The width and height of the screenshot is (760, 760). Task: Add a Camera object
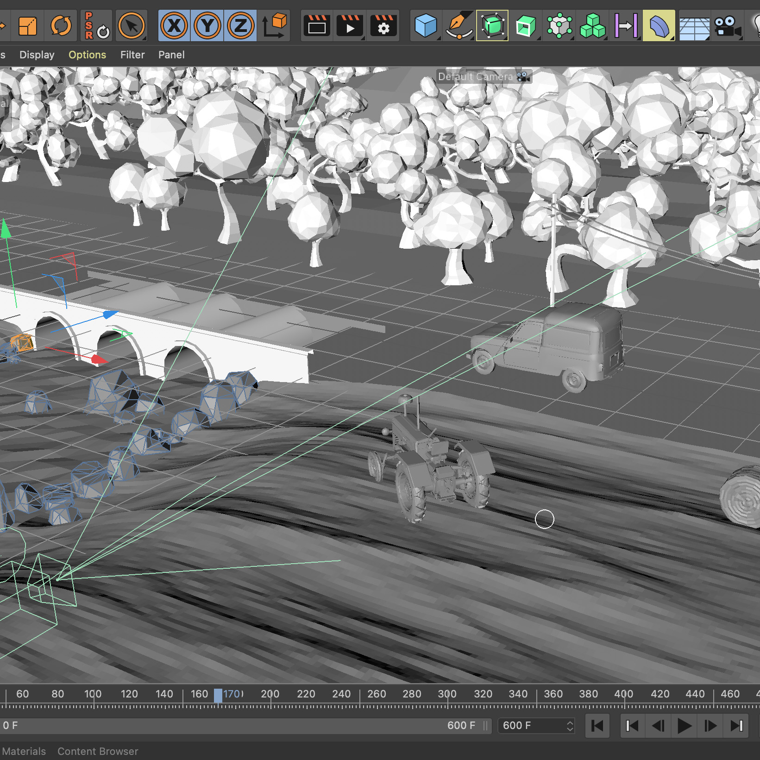pyautogui.click(x=728, y=26)
